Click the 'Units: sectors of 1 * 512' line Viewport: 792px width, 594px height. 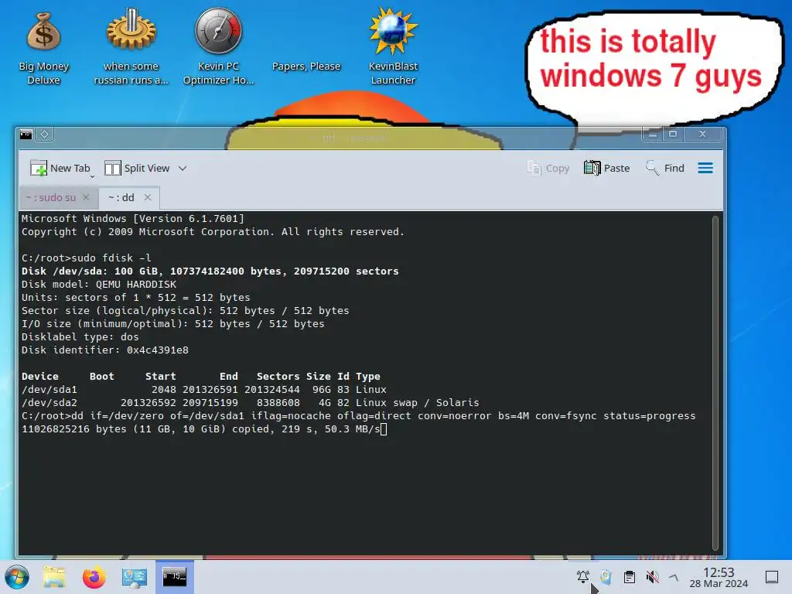tap(136, 298)
